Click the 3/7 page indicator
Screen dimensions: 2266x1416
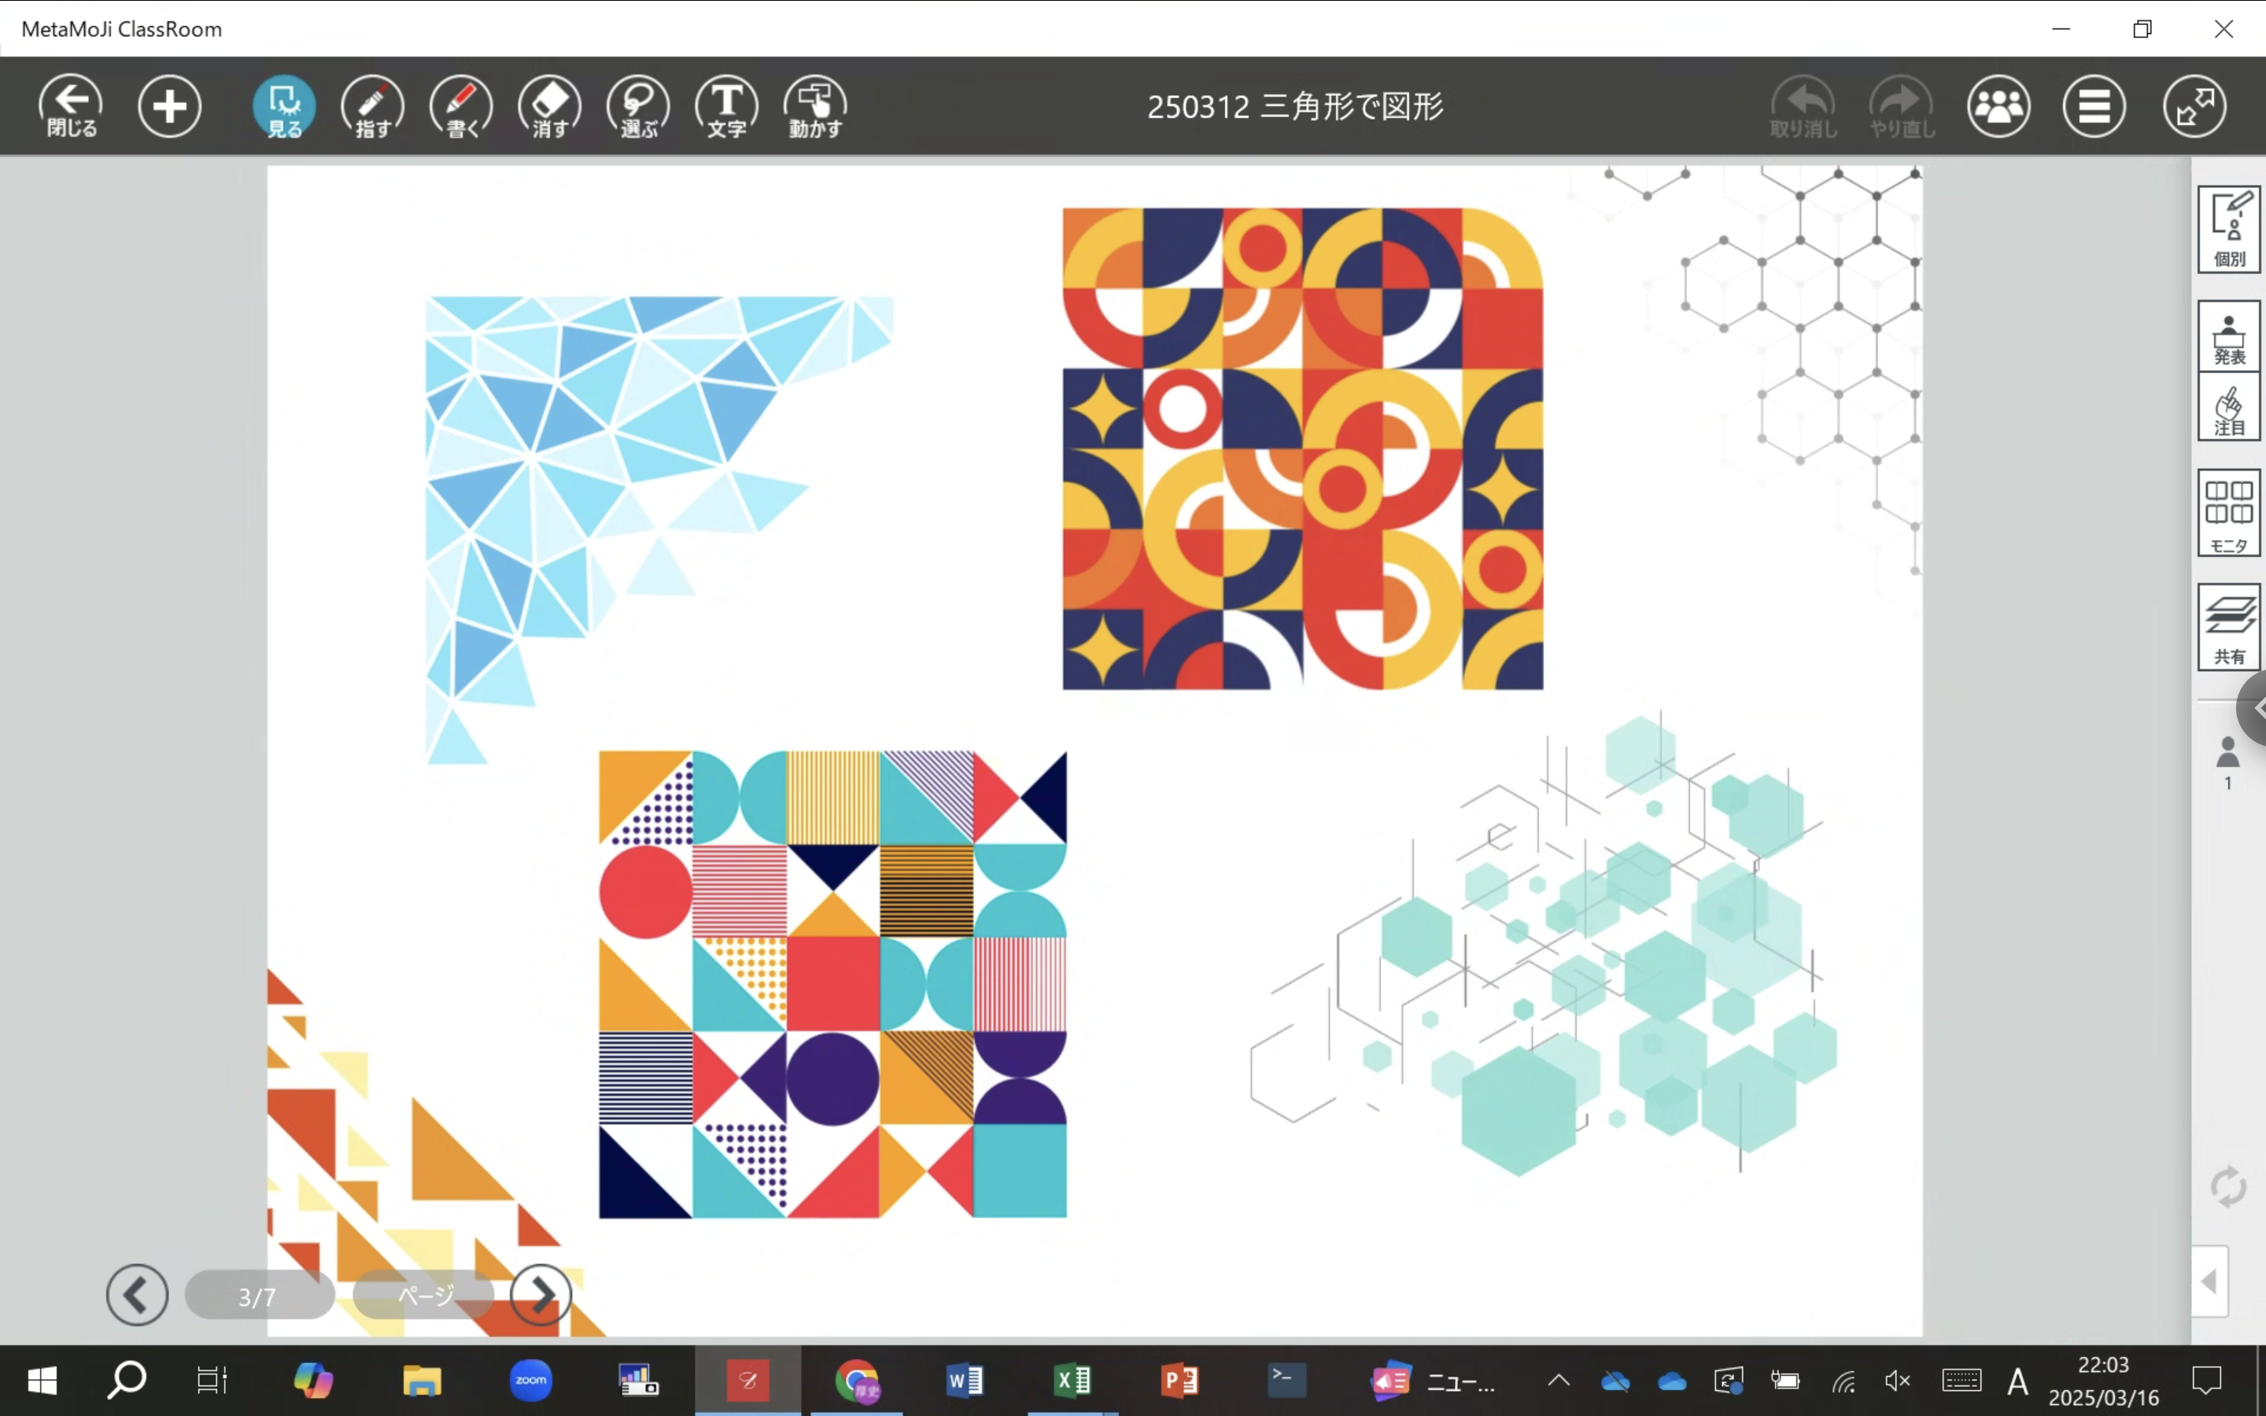[x=258, y=1296]
